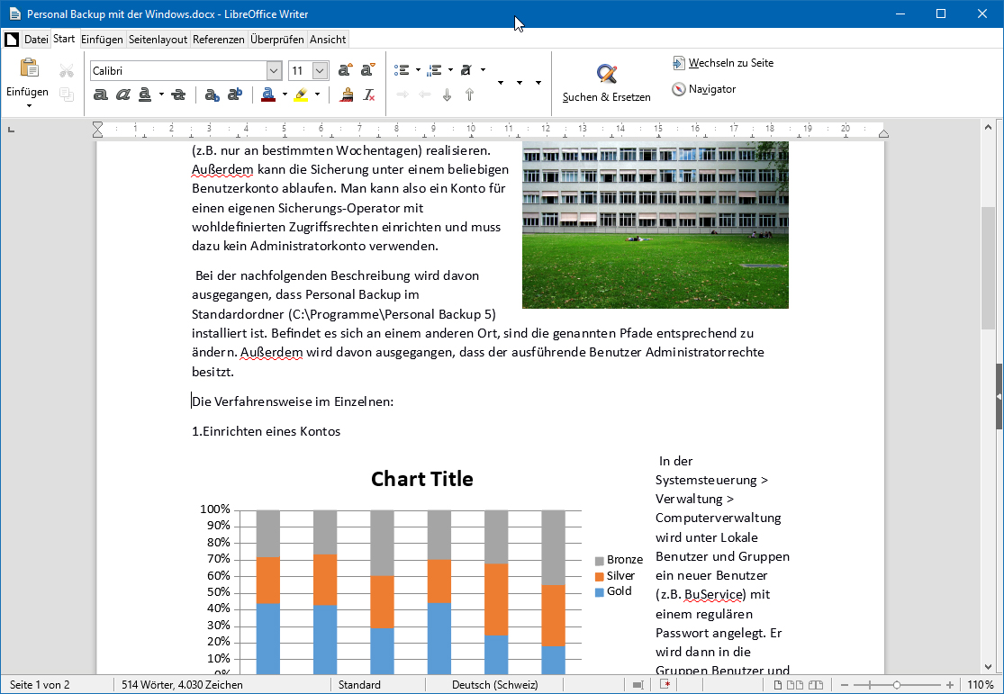The width and height of the screenshot is (1004, 694).
Task: Select single-page view layout
Action: [777, 684]
